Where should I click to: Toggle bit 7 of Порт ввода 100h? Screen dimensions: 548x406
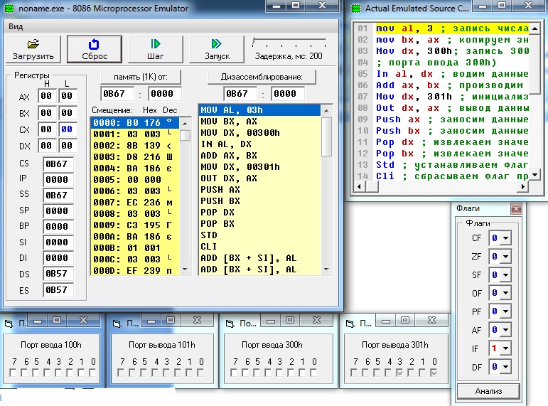pyautogui.click(x=13, y=373)
